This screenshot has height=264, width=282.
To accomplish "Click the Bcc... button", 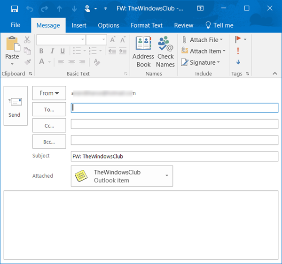I will click(x=49, y=141).
